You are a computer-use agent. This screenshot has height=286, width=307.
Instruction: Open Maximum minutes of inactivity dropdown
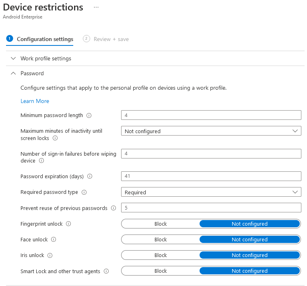(211, 131)
